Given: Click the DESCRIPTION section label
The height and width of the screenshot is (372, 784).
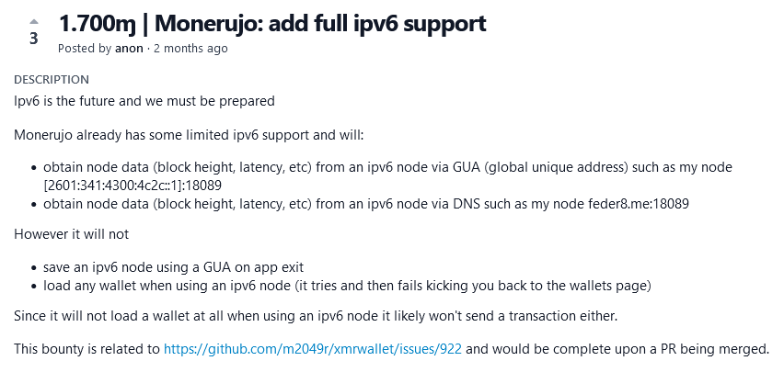Looking at the screenshot, I should coord(52,80).
